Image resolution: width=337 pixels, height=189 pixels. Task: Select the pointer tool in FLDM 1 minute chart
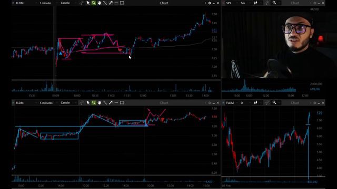point(88,3)
